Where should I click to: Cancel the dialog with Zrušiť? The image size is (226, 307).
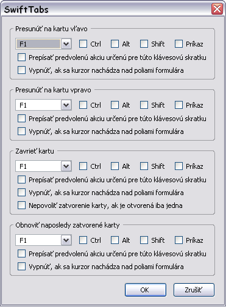tap(194, 290)
